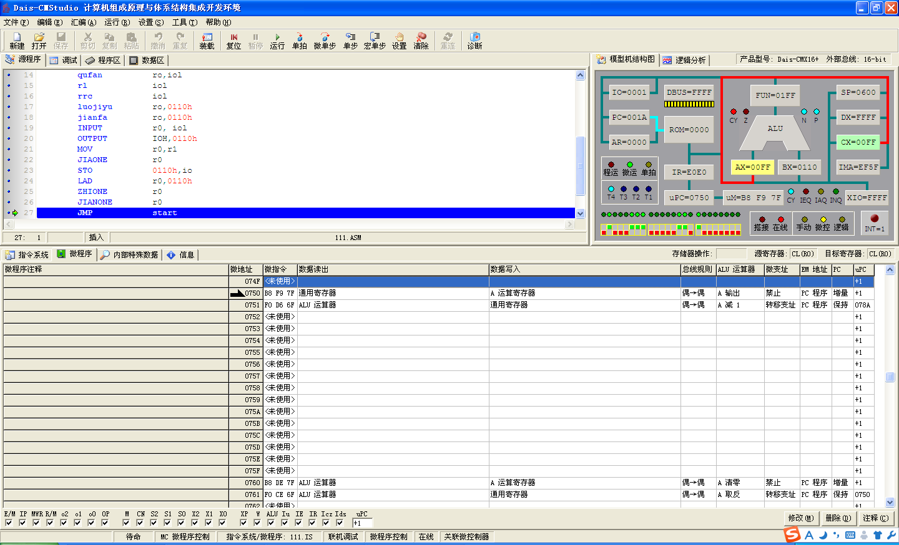The width and height of the screenshot is (899, 545).
Task: Click source editor horizontal scrollbar right arrow
Action: pyautogui.click(x=569, y=224)
